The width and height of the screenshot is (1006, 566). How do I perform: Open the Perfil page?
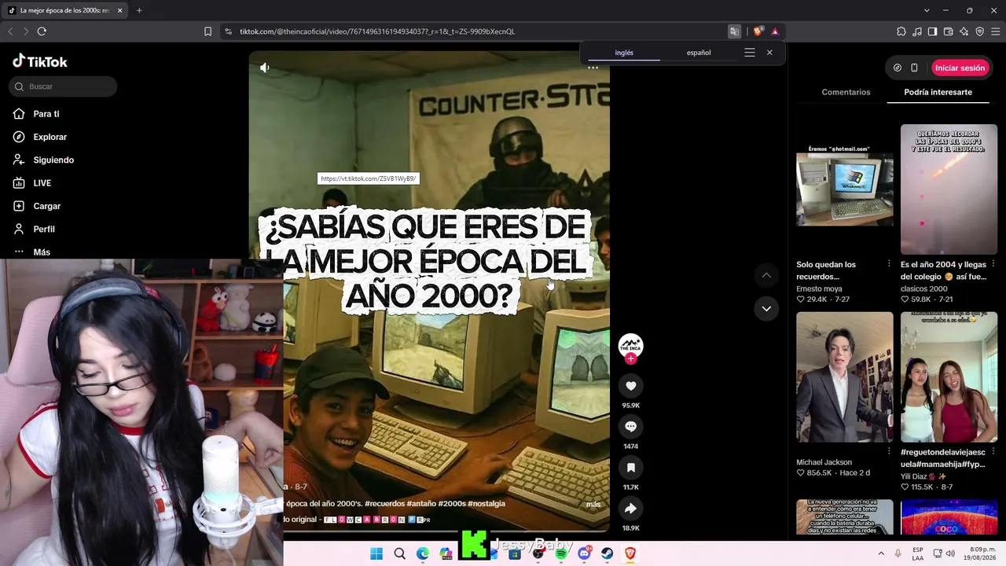pyautogui.click(x=34, y=229)
